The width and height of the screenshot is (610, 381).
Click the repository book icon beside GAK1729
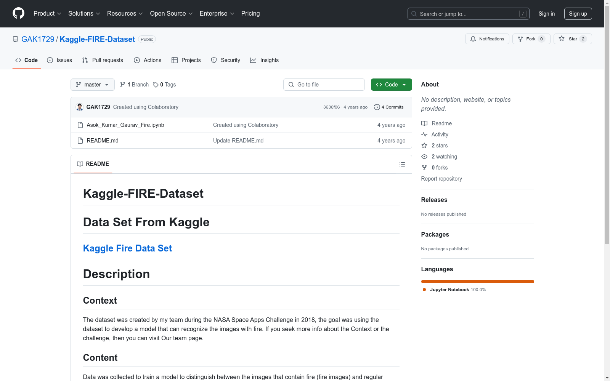point(15,39)
